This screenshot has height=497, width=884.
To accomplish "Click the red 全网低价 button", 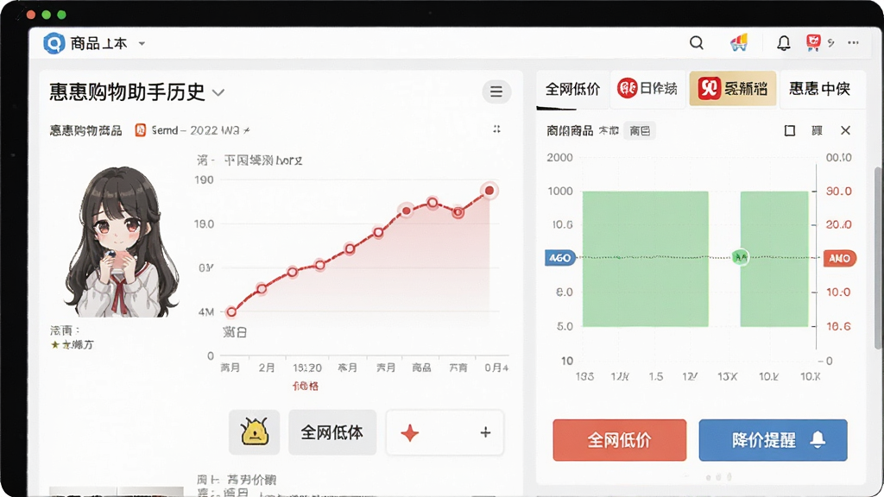I will pos(620,440).
